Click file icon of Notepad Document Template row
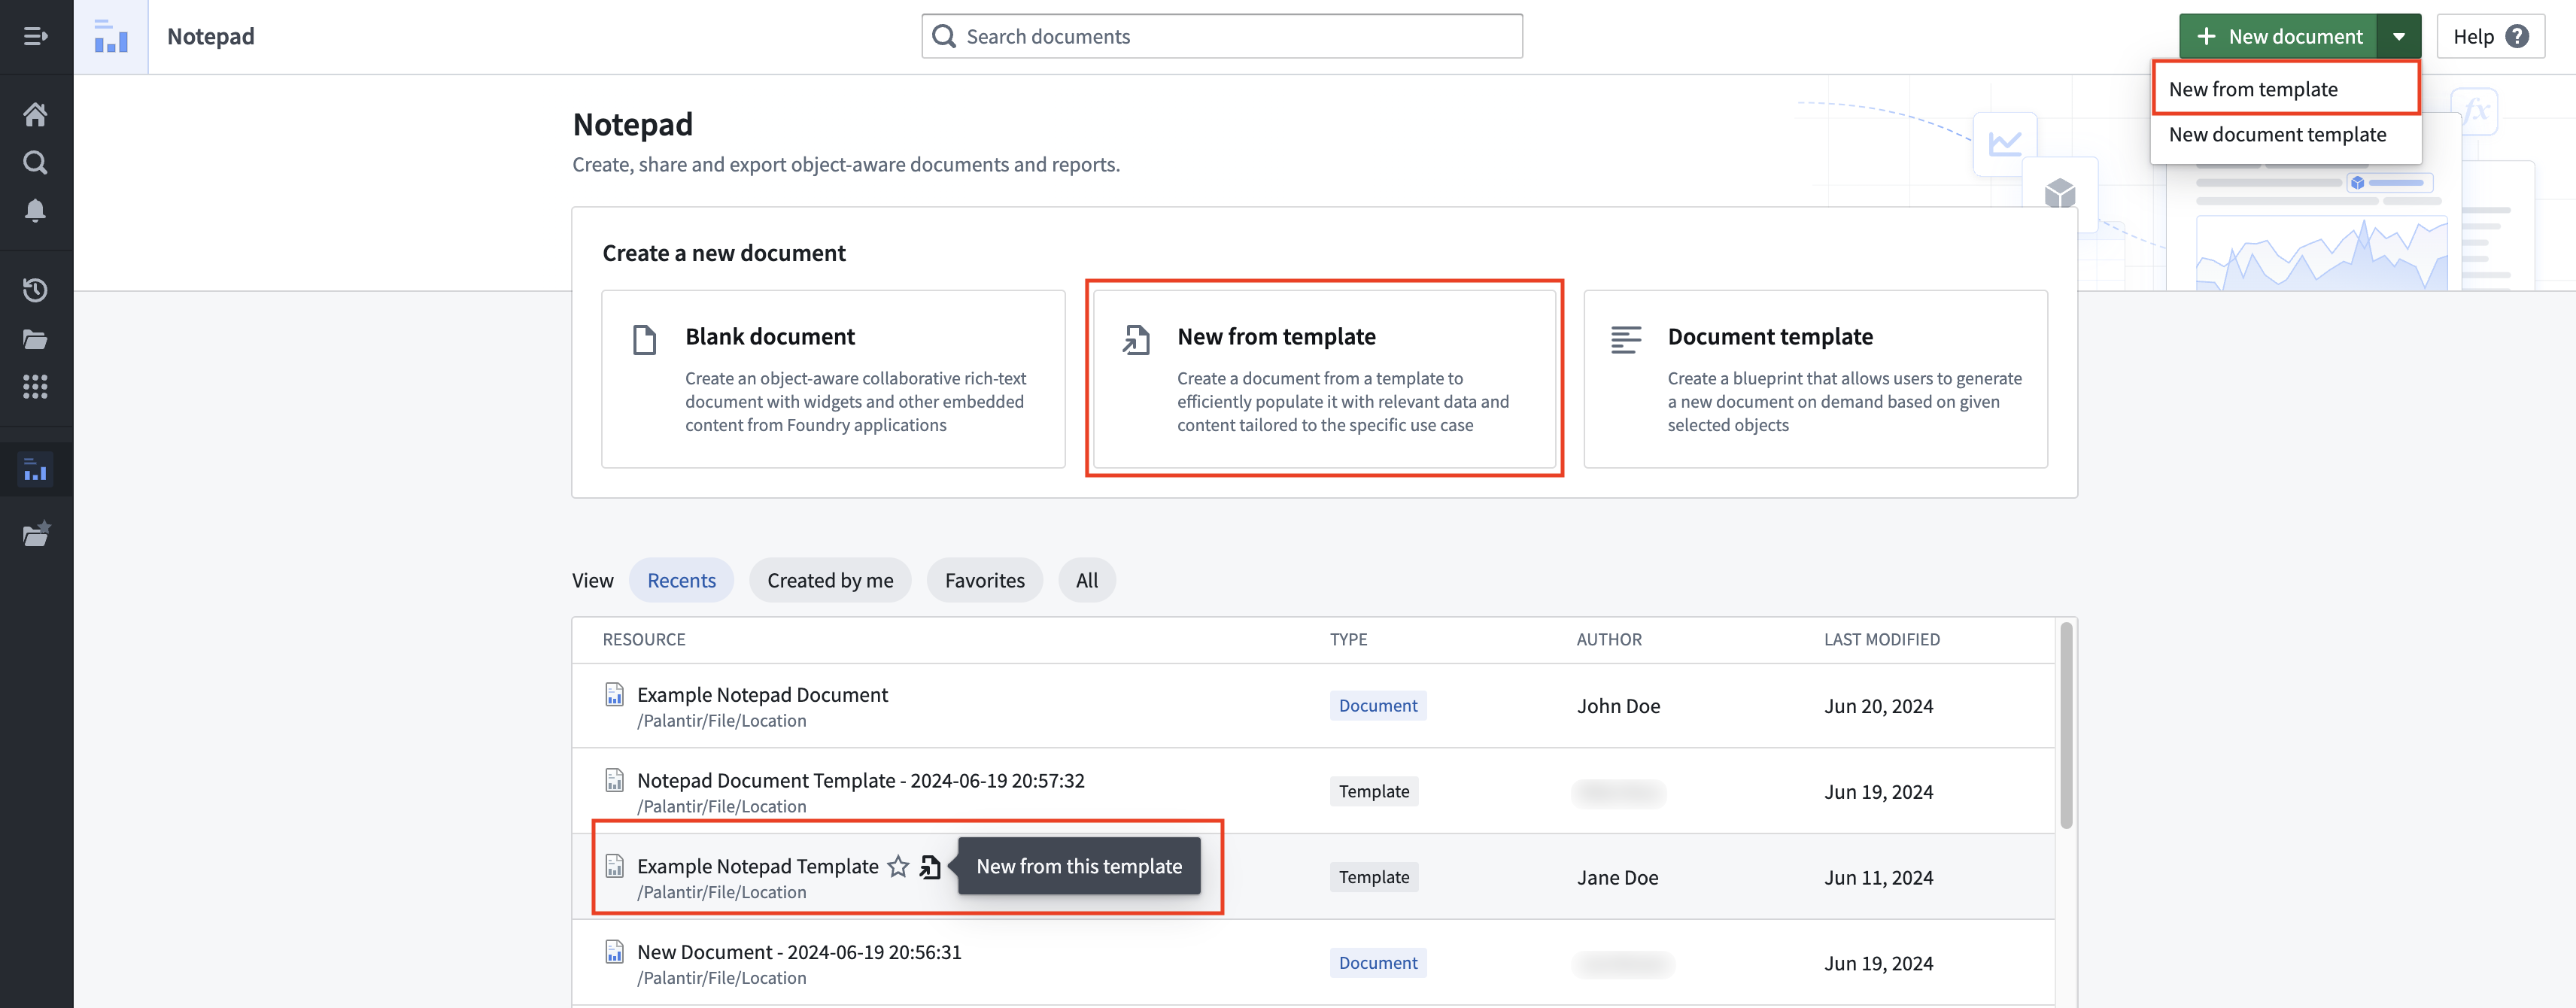The width and height of the screenshot is (2576, 1008). point(615,780)
